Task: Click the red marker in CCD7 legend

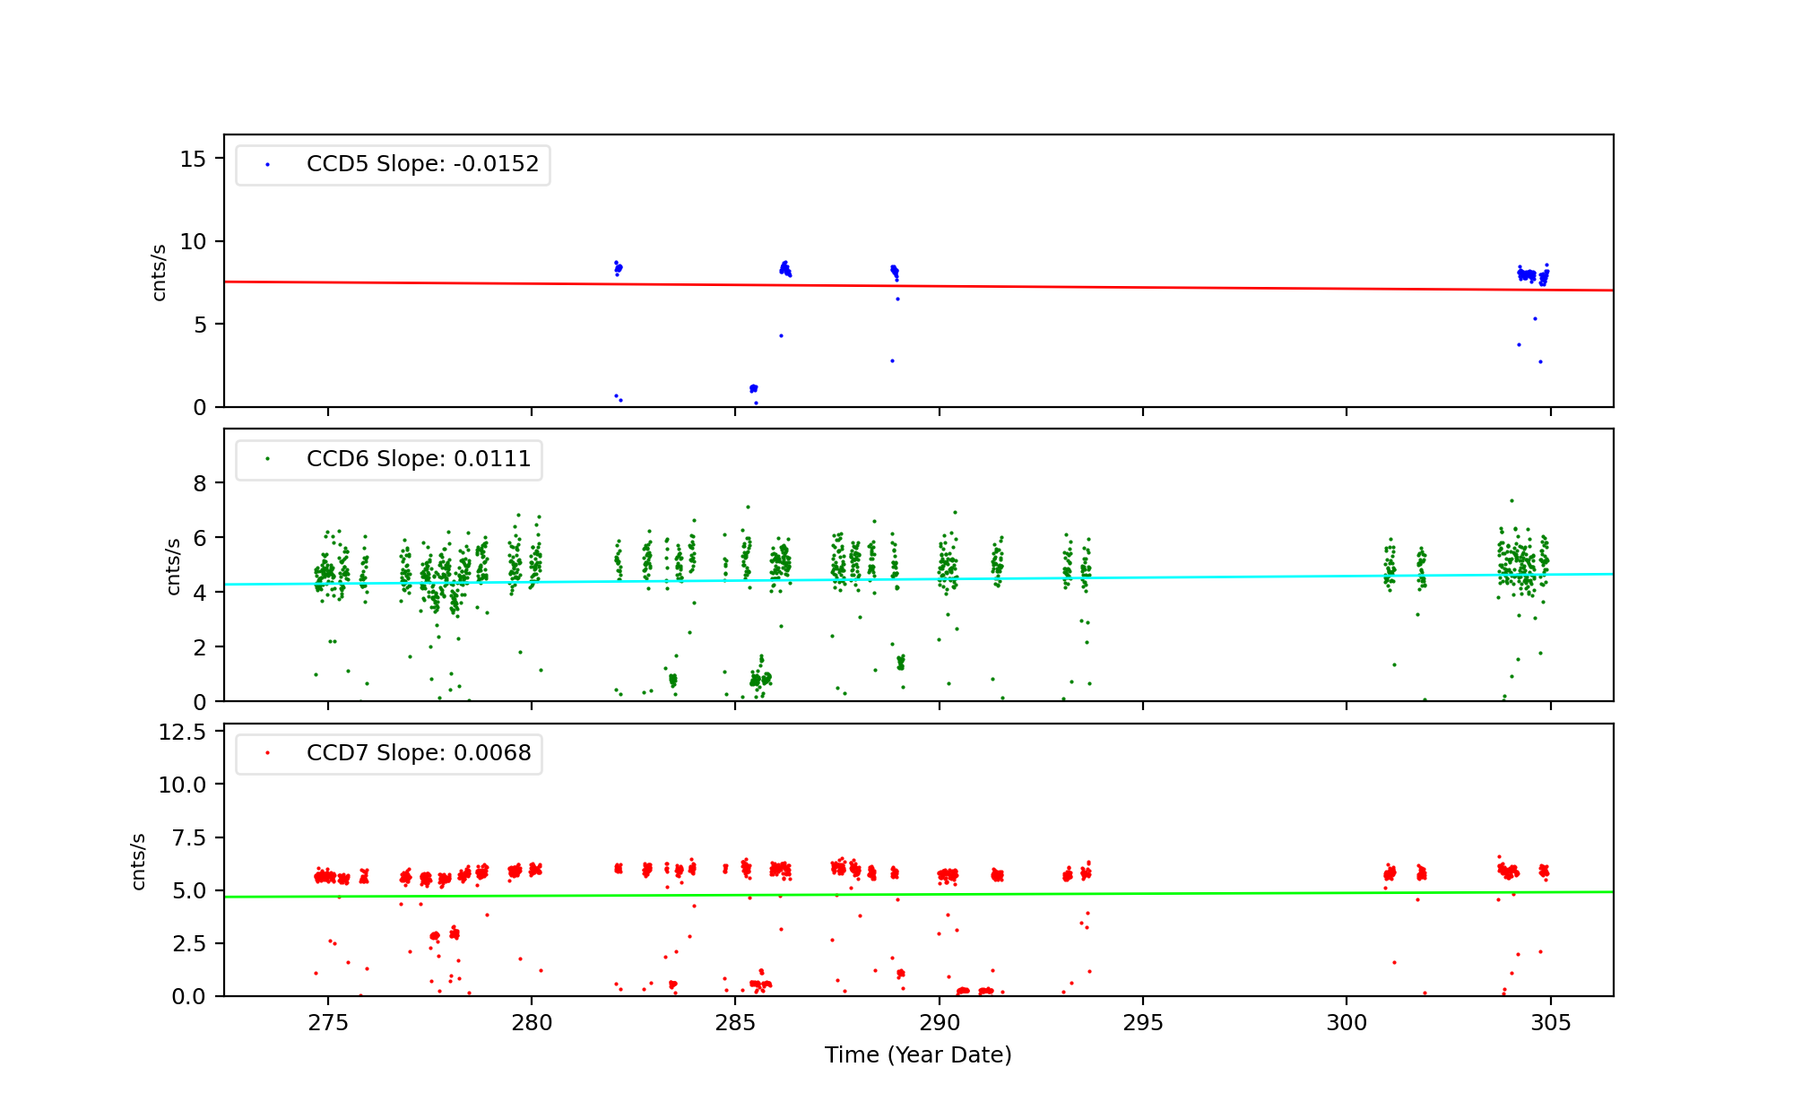Action: (x=267, y=753)
